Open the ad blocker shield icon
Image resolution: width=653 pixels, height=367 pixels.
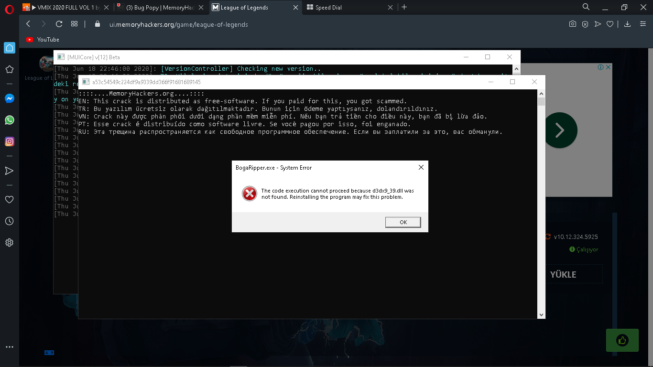(585, 24)
